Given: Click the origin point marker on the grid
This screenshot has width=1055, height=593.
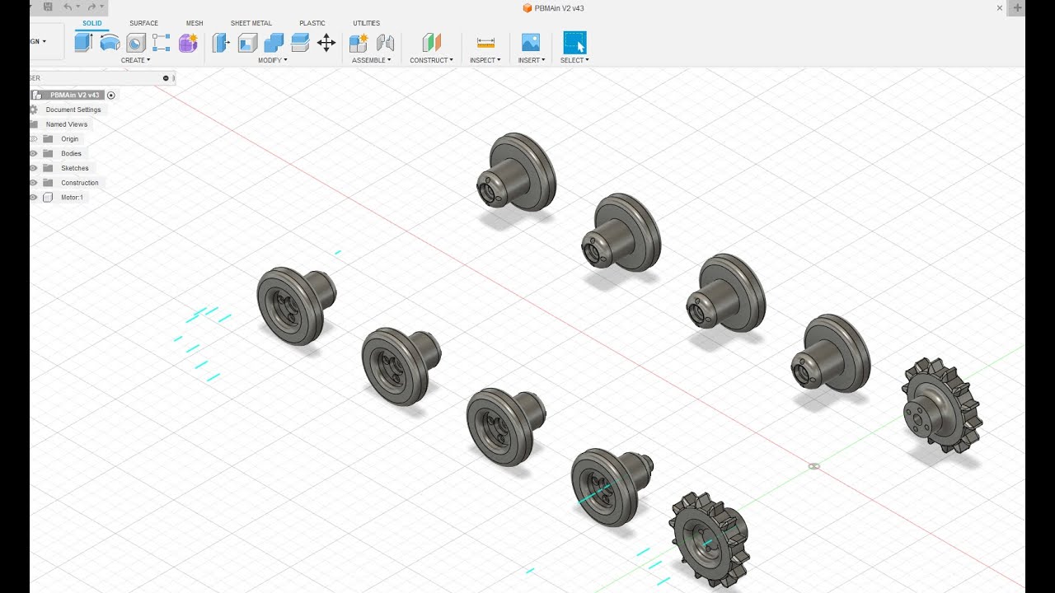Looking at the screenshot, I should pos(814,466).
